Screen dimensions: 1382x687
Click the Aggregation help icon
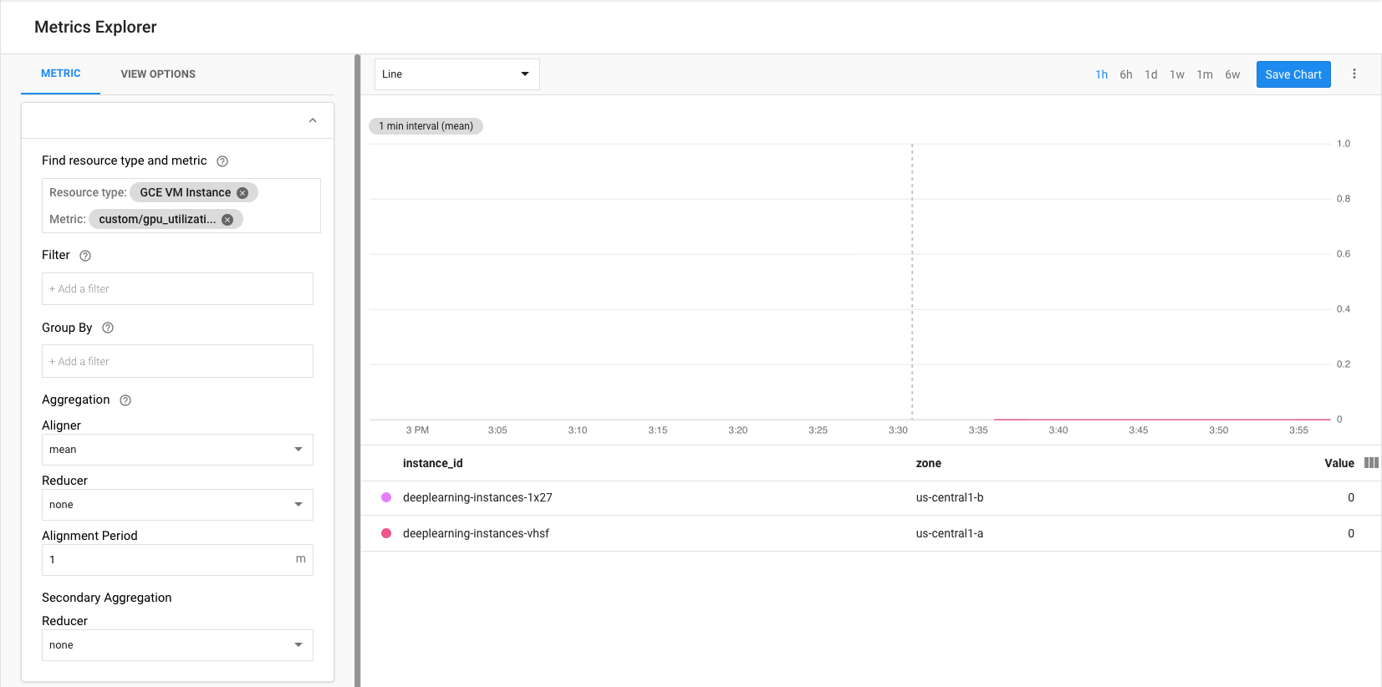pyautogui.click(x=125, y=400)
